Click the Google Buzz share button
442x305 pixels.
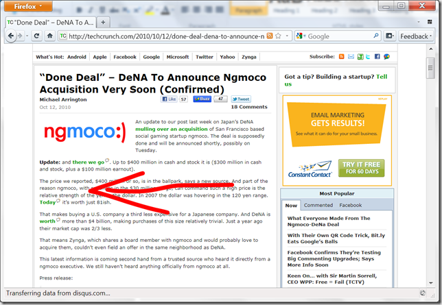(x=202, y=99)
